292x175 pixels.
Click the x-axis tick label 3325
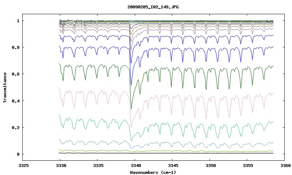(x=23, y=166)
